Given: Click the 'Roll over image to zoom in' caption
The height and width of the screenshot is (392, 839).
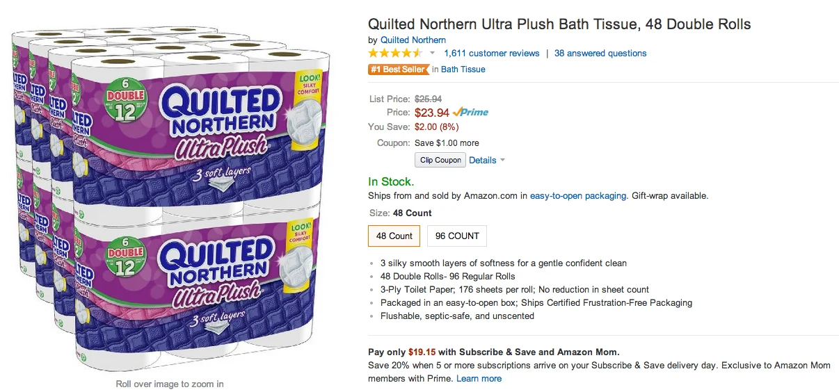Looking at the screenshot, I should point(170,384).
